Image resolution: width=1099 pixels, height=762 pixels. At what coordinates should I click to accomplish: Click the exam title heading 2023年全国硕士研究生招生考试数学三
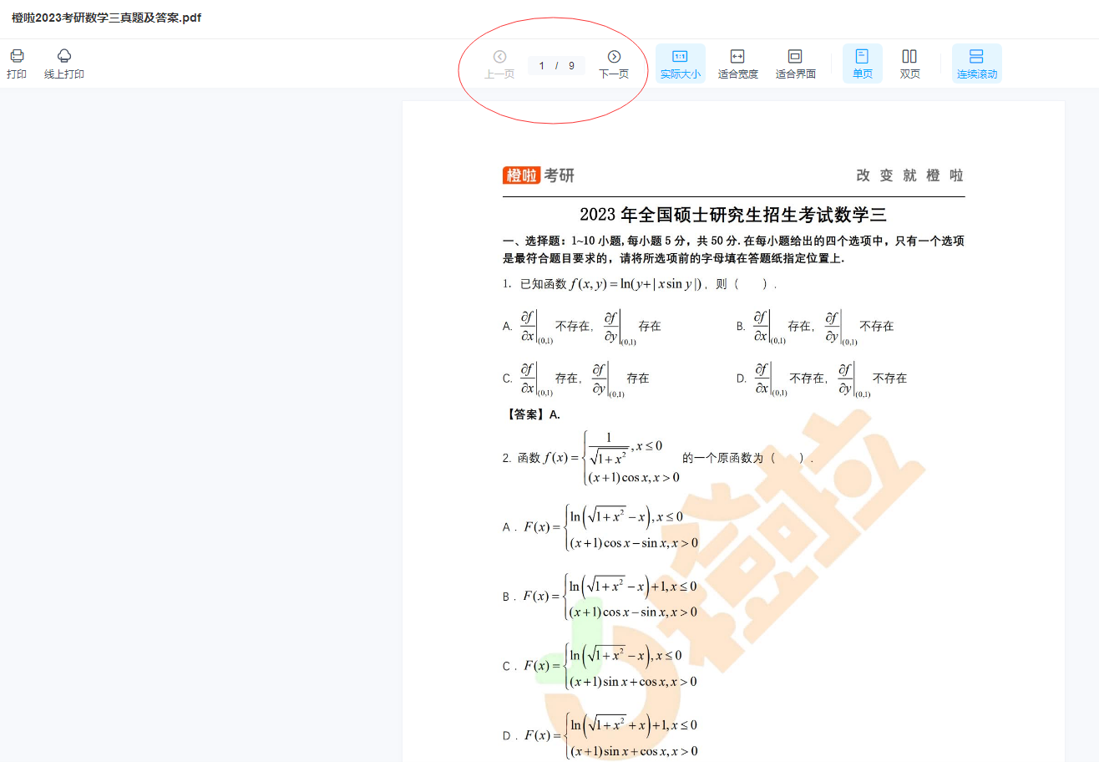732,215
